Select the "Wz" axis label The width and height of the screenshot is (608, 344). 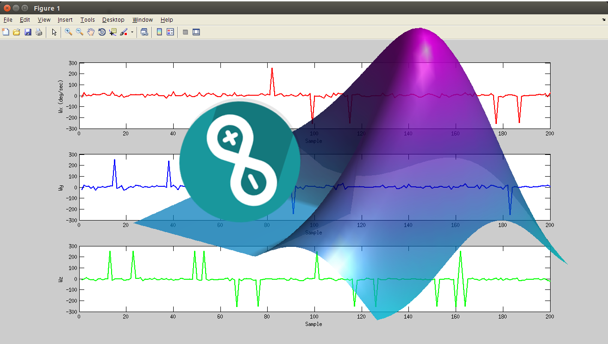pos(61,279)
